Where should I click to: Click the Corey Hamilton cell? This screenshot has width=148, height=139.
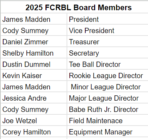tap(34, 132)
